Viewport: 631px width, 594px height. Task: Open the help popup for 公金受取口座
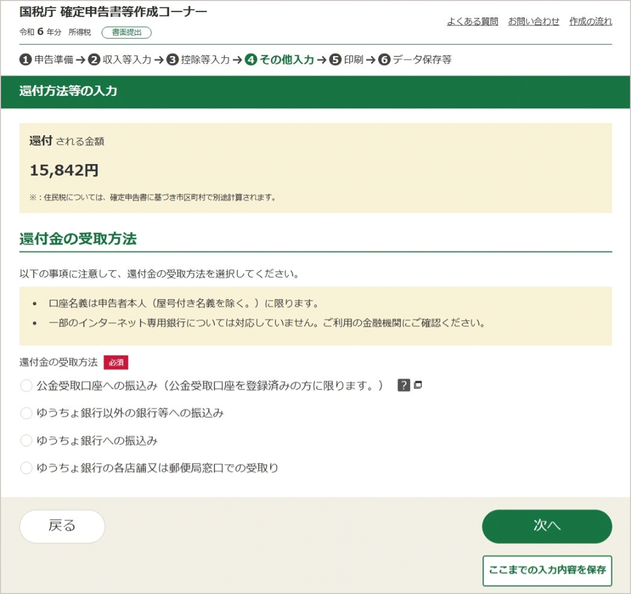tap(403, 385)
